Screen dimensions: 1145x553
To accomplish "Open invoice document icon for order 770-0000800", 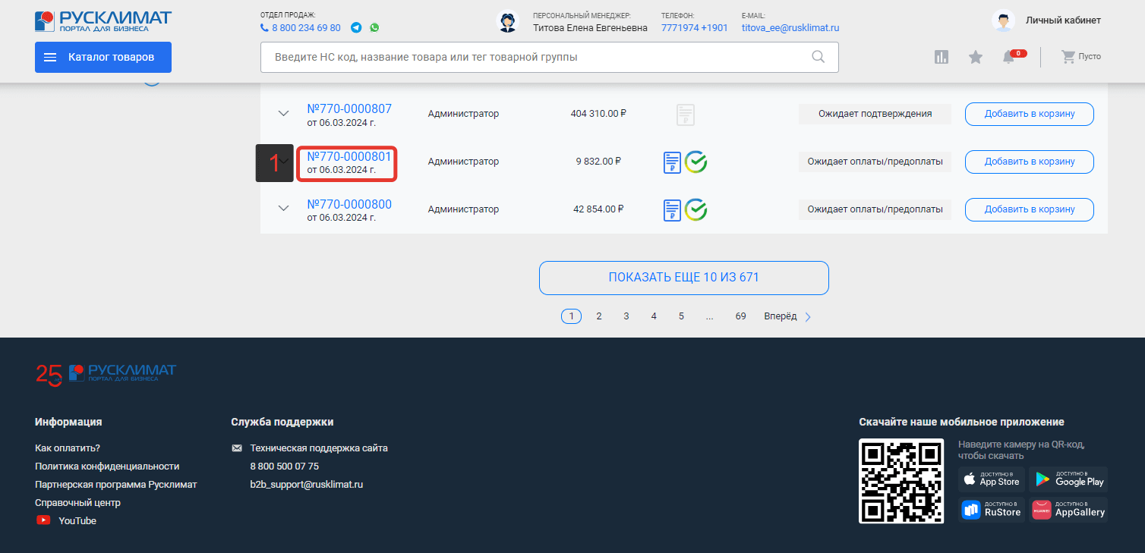I will click(x=672, y=210).
